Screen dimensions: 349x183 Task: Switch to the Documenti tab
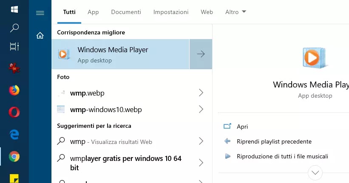pyautogui.click(x=126, y=12)
